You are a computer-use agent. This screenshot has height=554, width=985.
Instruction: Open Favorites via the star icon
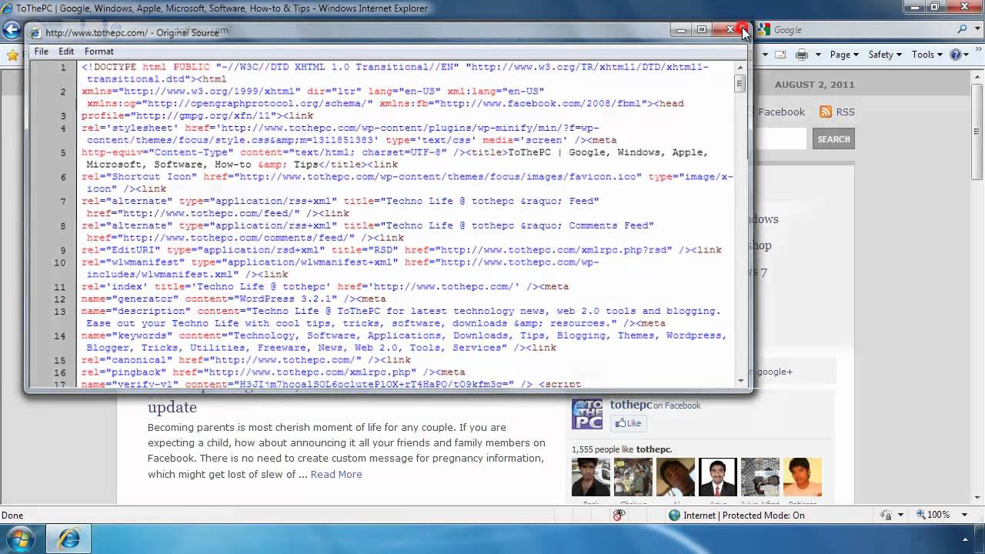(12, 55)
